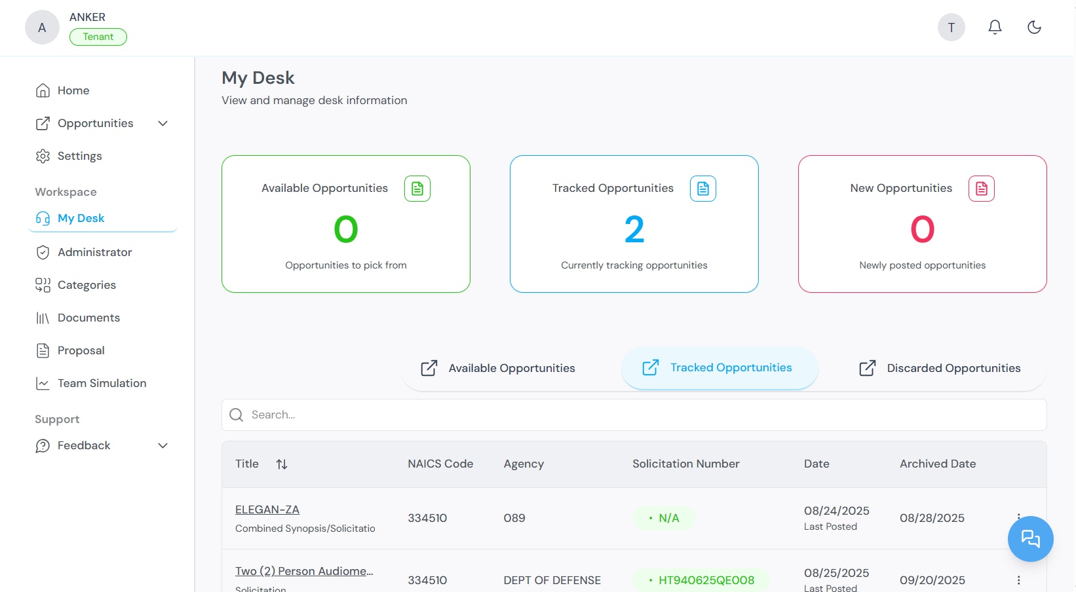This screenshot has height=592, width=1076.
Task: Click date 08/24/2025 cell
Action: point(837,511)
